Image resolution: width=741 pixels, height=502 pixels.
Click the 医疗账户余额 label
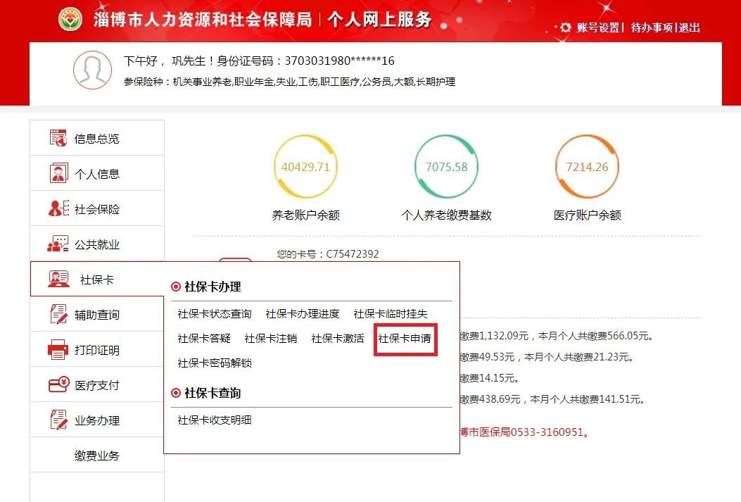(x=588, y=215)
